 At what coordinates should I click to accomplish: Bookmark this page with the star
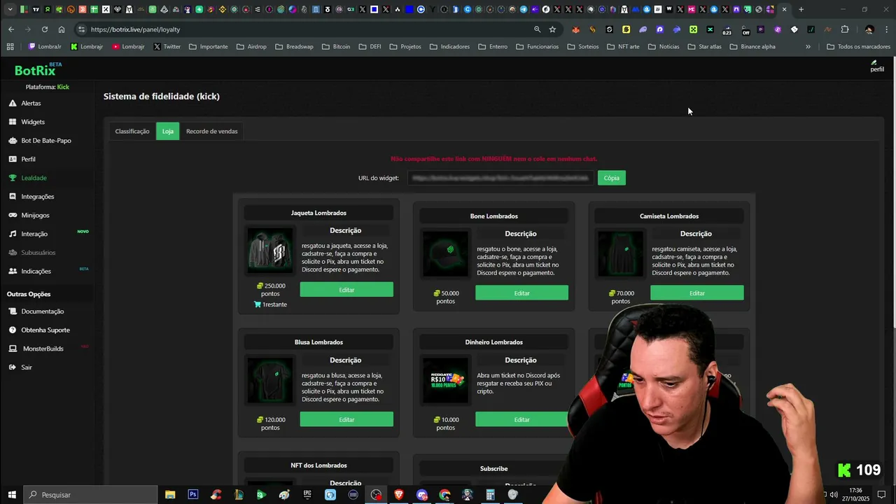point(552,29)
